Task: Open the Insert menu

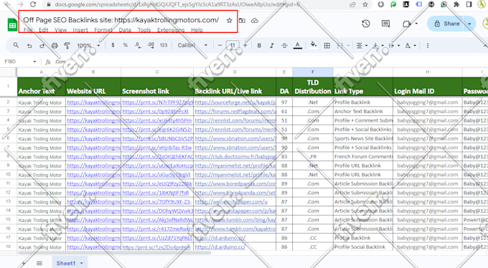Action: (80, 30)
